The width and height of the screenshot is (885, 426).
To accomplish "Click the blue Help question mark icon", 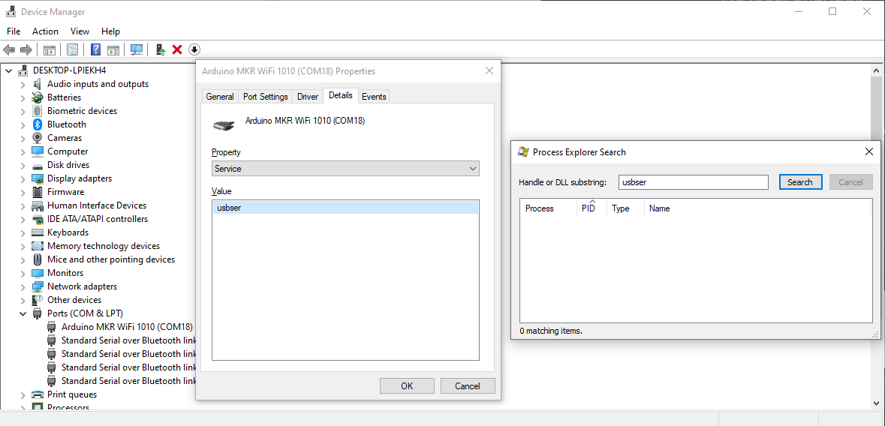I will pos(95,49).
